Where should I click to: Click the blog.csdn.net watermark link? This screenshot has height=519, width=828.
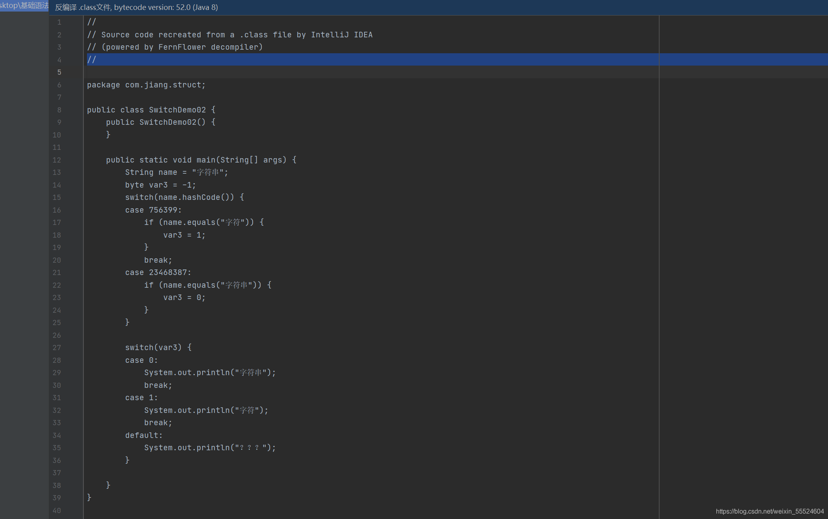pos(770,511)
